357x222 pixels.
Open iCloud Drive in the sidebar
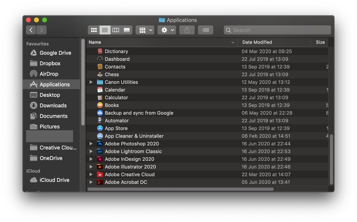click(x=52, y=180)
